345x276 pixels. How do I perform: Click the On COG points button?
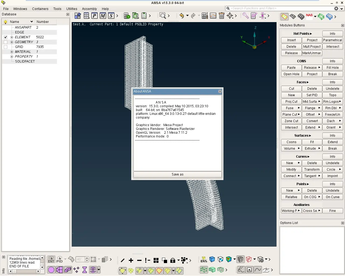(x=312, y=197)
